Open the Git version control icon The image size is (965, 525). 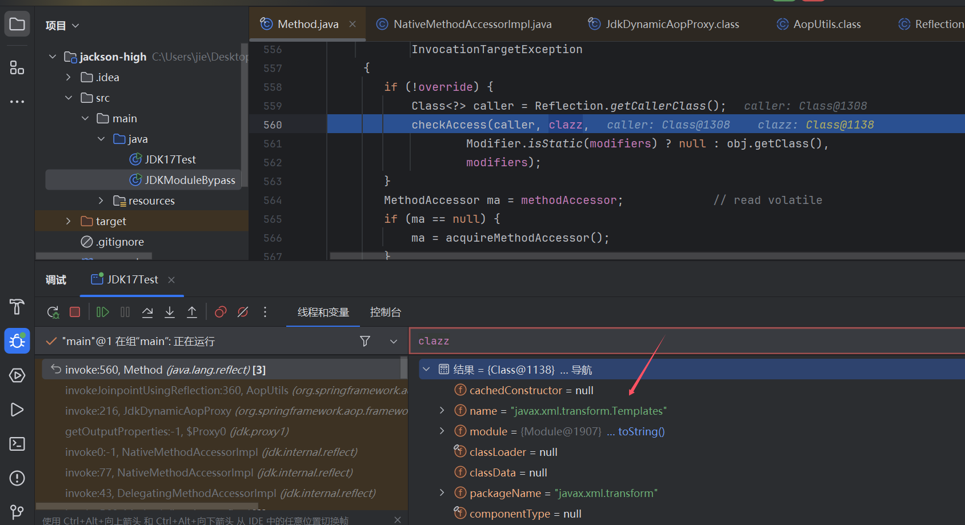click(x=17, y=512)
